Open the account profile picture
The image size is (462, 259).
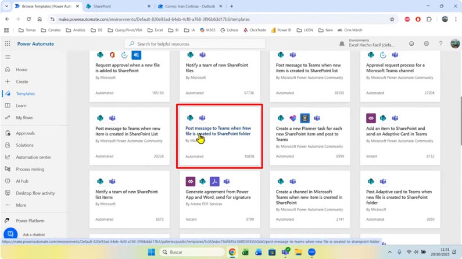point(455,44)
